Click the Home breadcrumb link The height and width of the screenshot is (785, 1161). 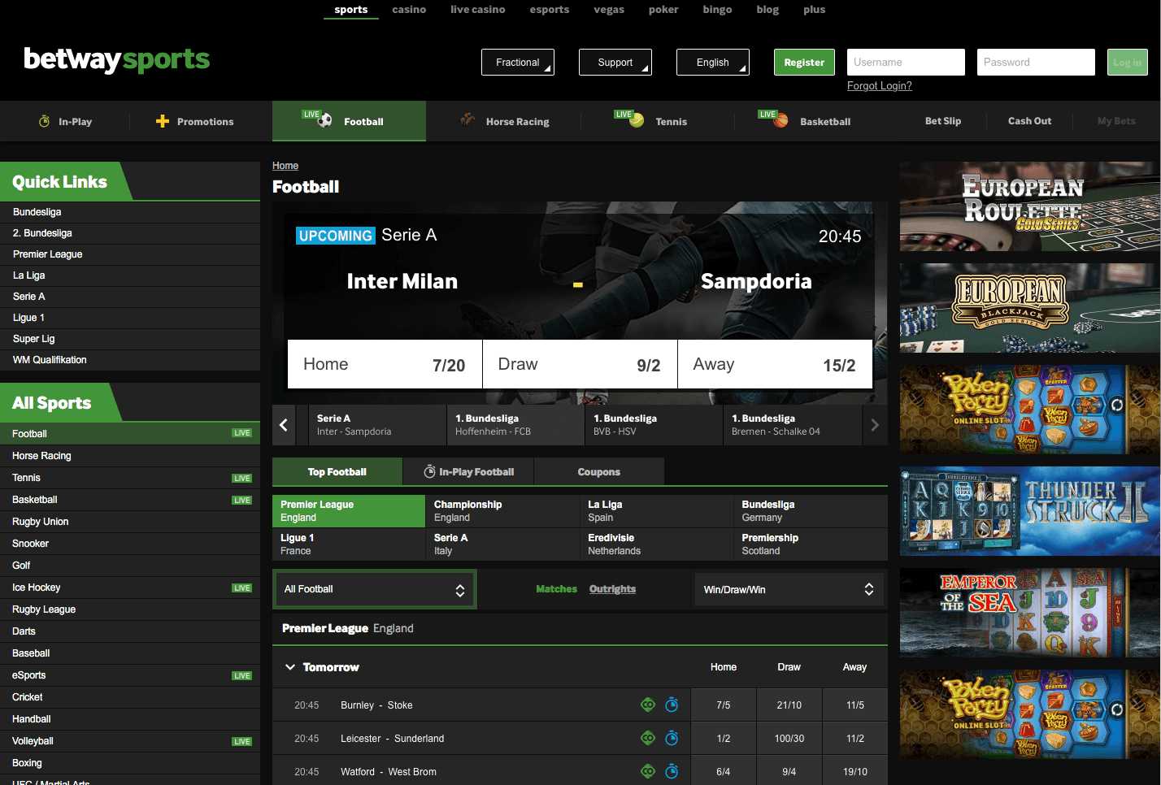[x=285, y=166]
